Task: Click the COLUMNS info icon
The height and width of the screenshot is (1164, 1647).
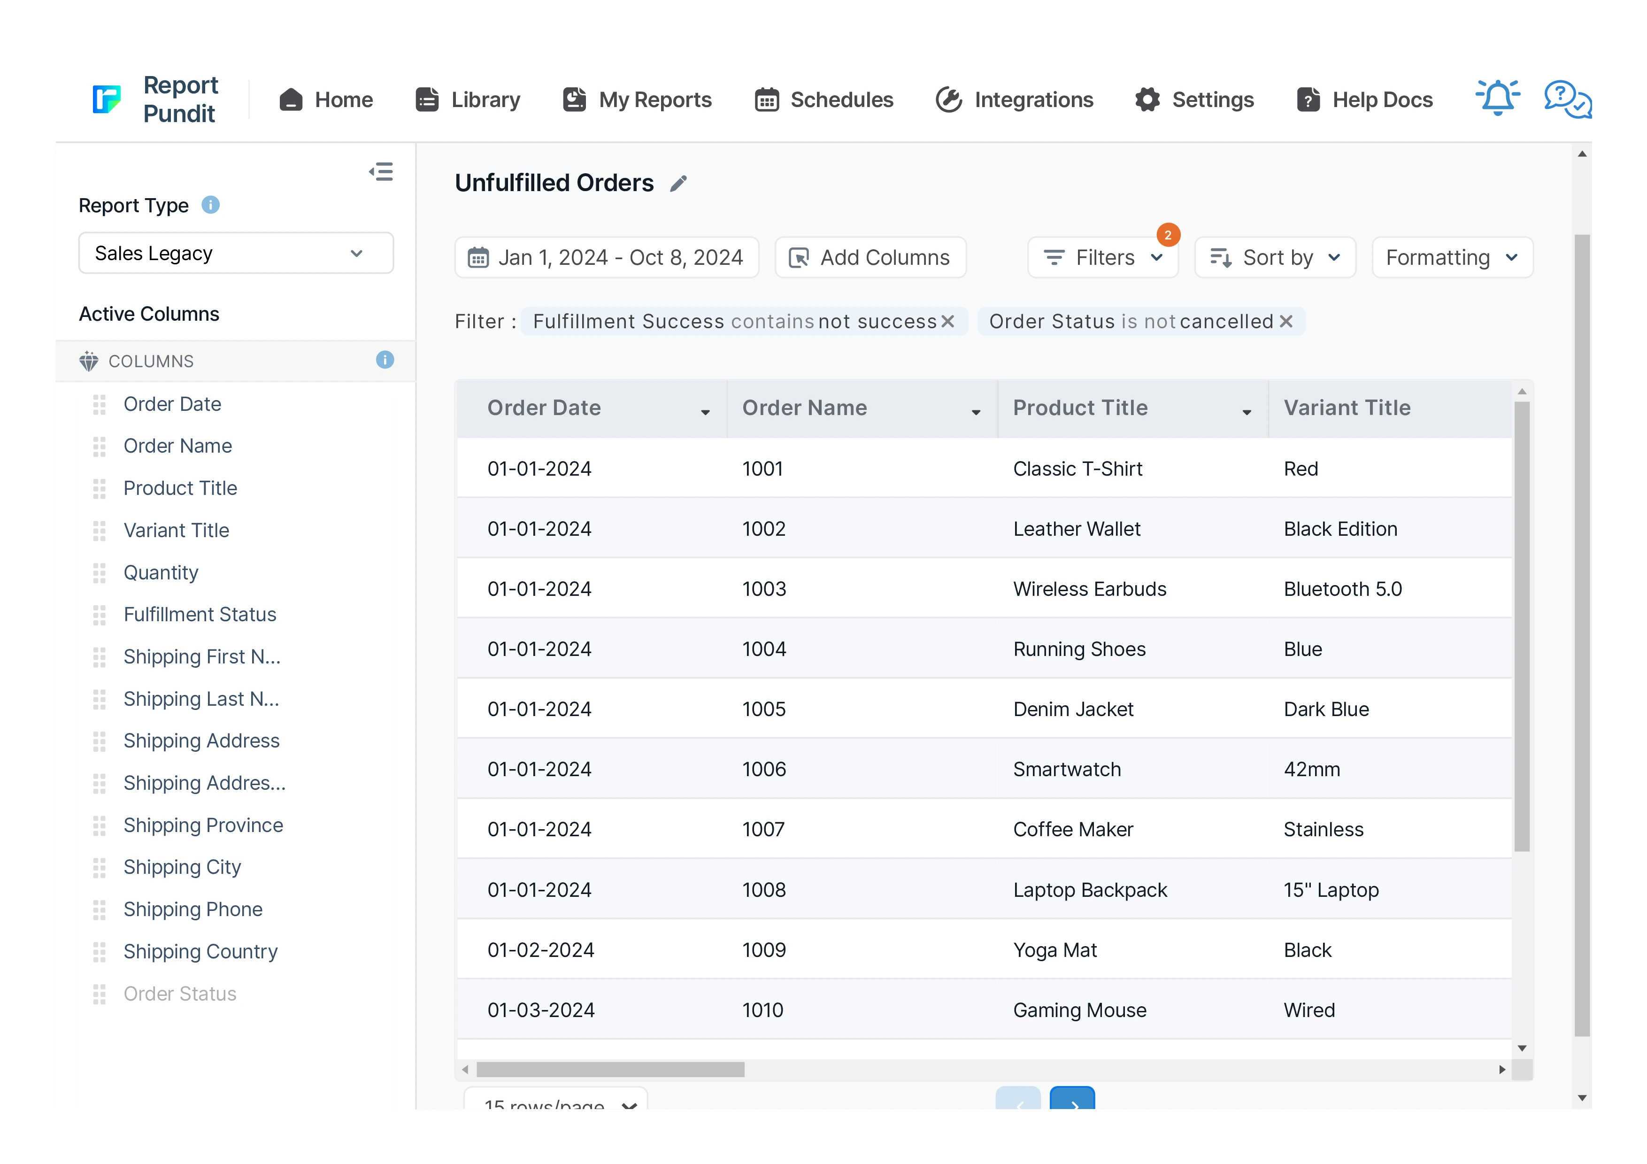Action: pos(385,360)
